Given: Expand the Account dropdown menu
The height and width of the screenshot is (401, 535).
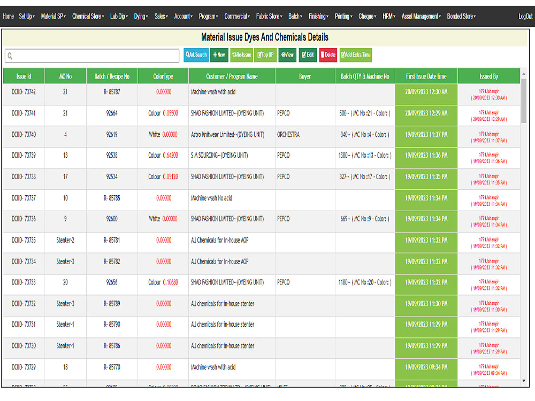Looking at the screenshot, I should coord(183,17).
